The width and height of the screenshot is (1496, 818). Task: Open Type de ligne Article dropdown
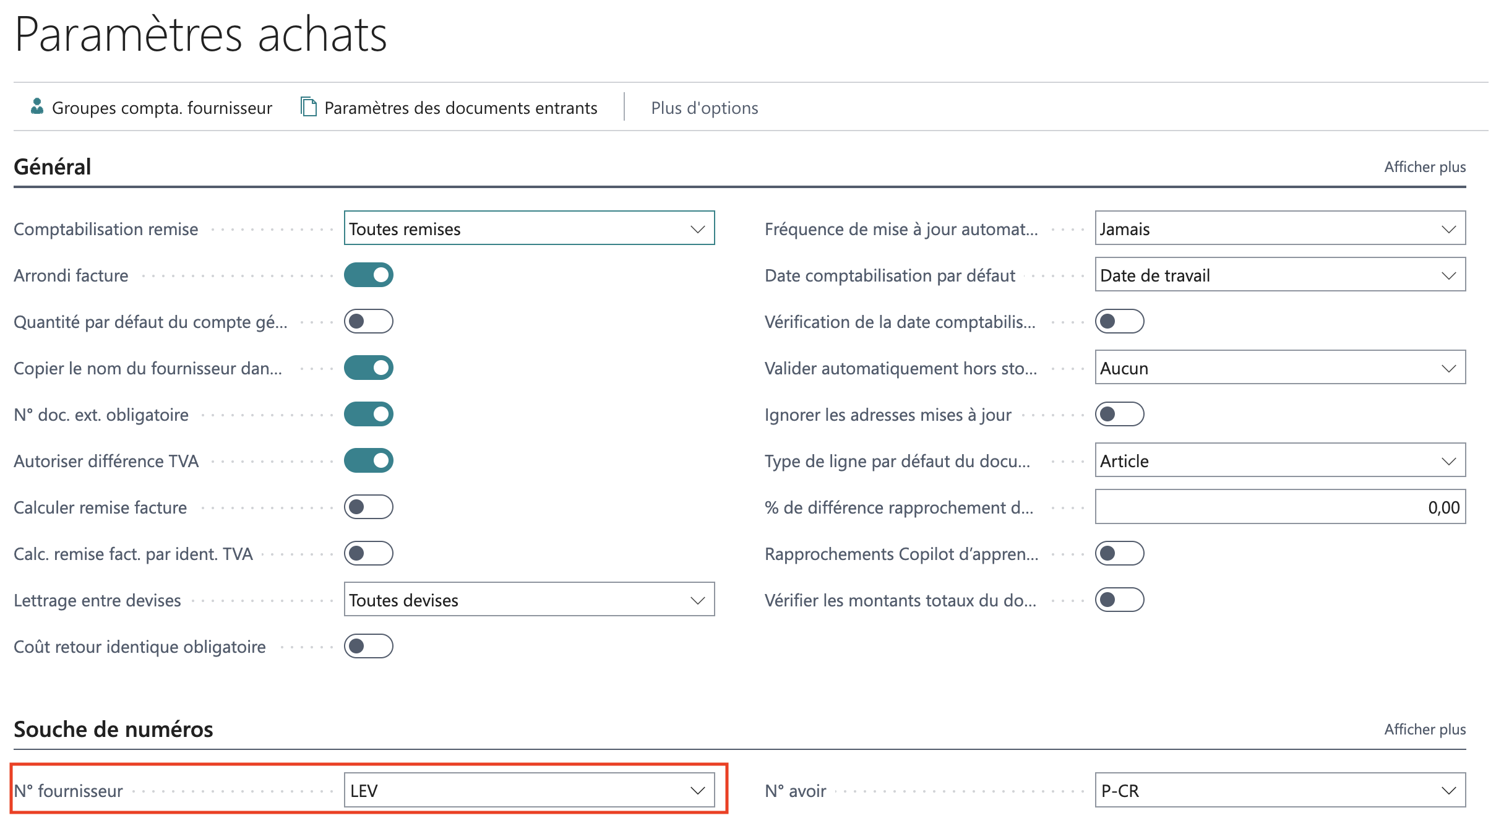(1281, 460)
